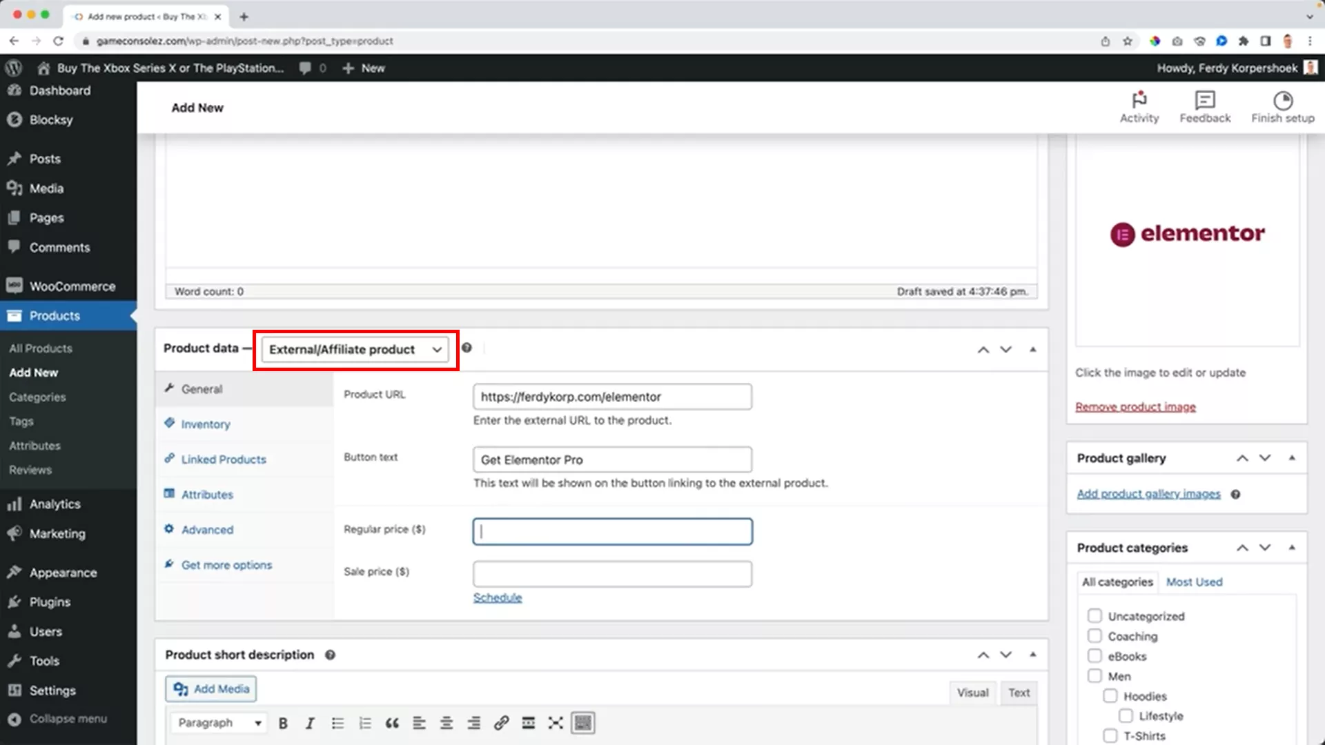Open the Inventory tab in Product data
The image size is (1325, 745).
point(204,424)
